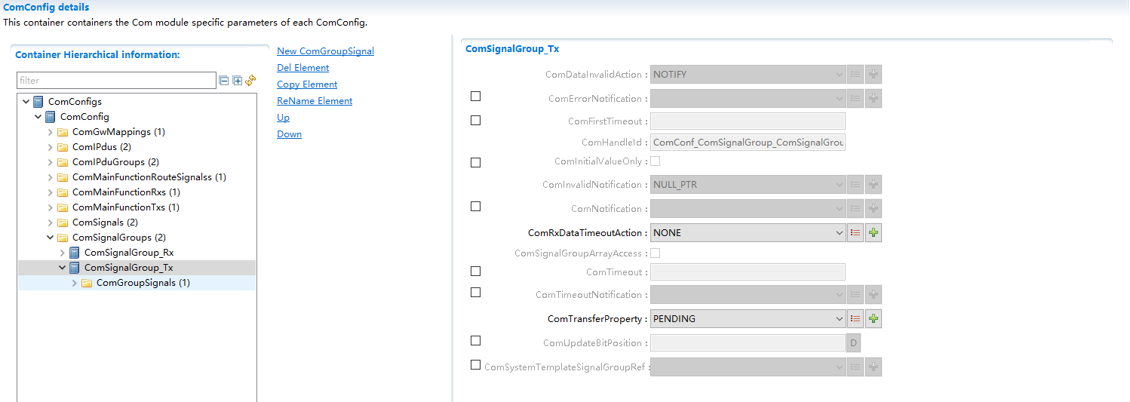Tick the ComFirstTimeout enable checkbox
This screenshot has width=1130, height=402.
[475, 120]
